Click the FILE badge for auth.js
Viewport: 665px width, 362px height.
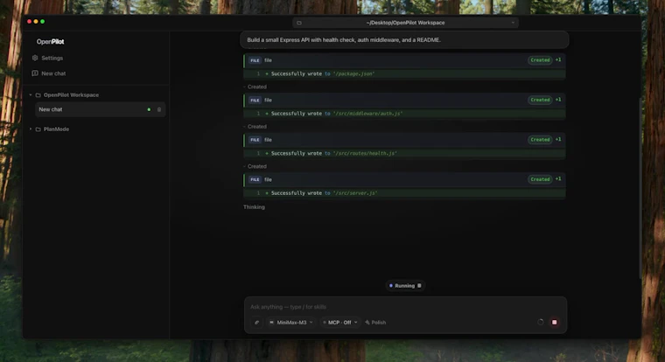coord(255,100)
